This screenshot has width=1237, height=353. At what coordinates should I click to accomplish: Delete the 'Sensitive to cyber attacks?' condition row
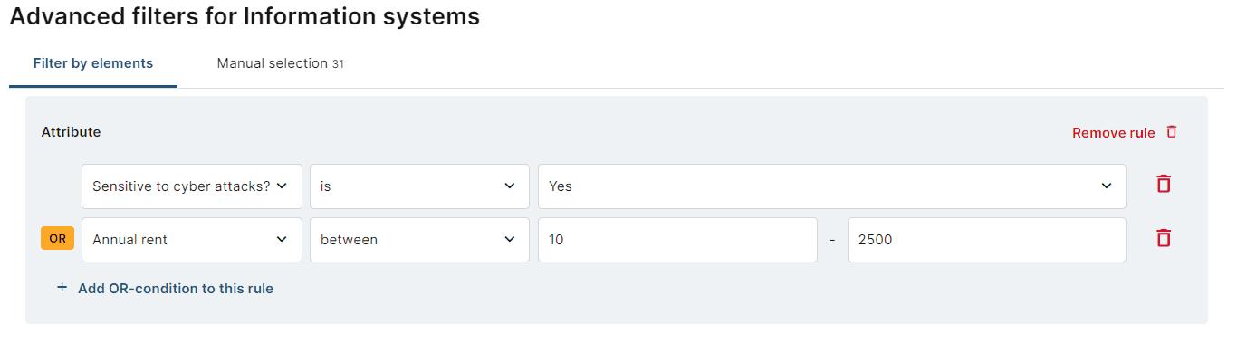(1164, 184)
